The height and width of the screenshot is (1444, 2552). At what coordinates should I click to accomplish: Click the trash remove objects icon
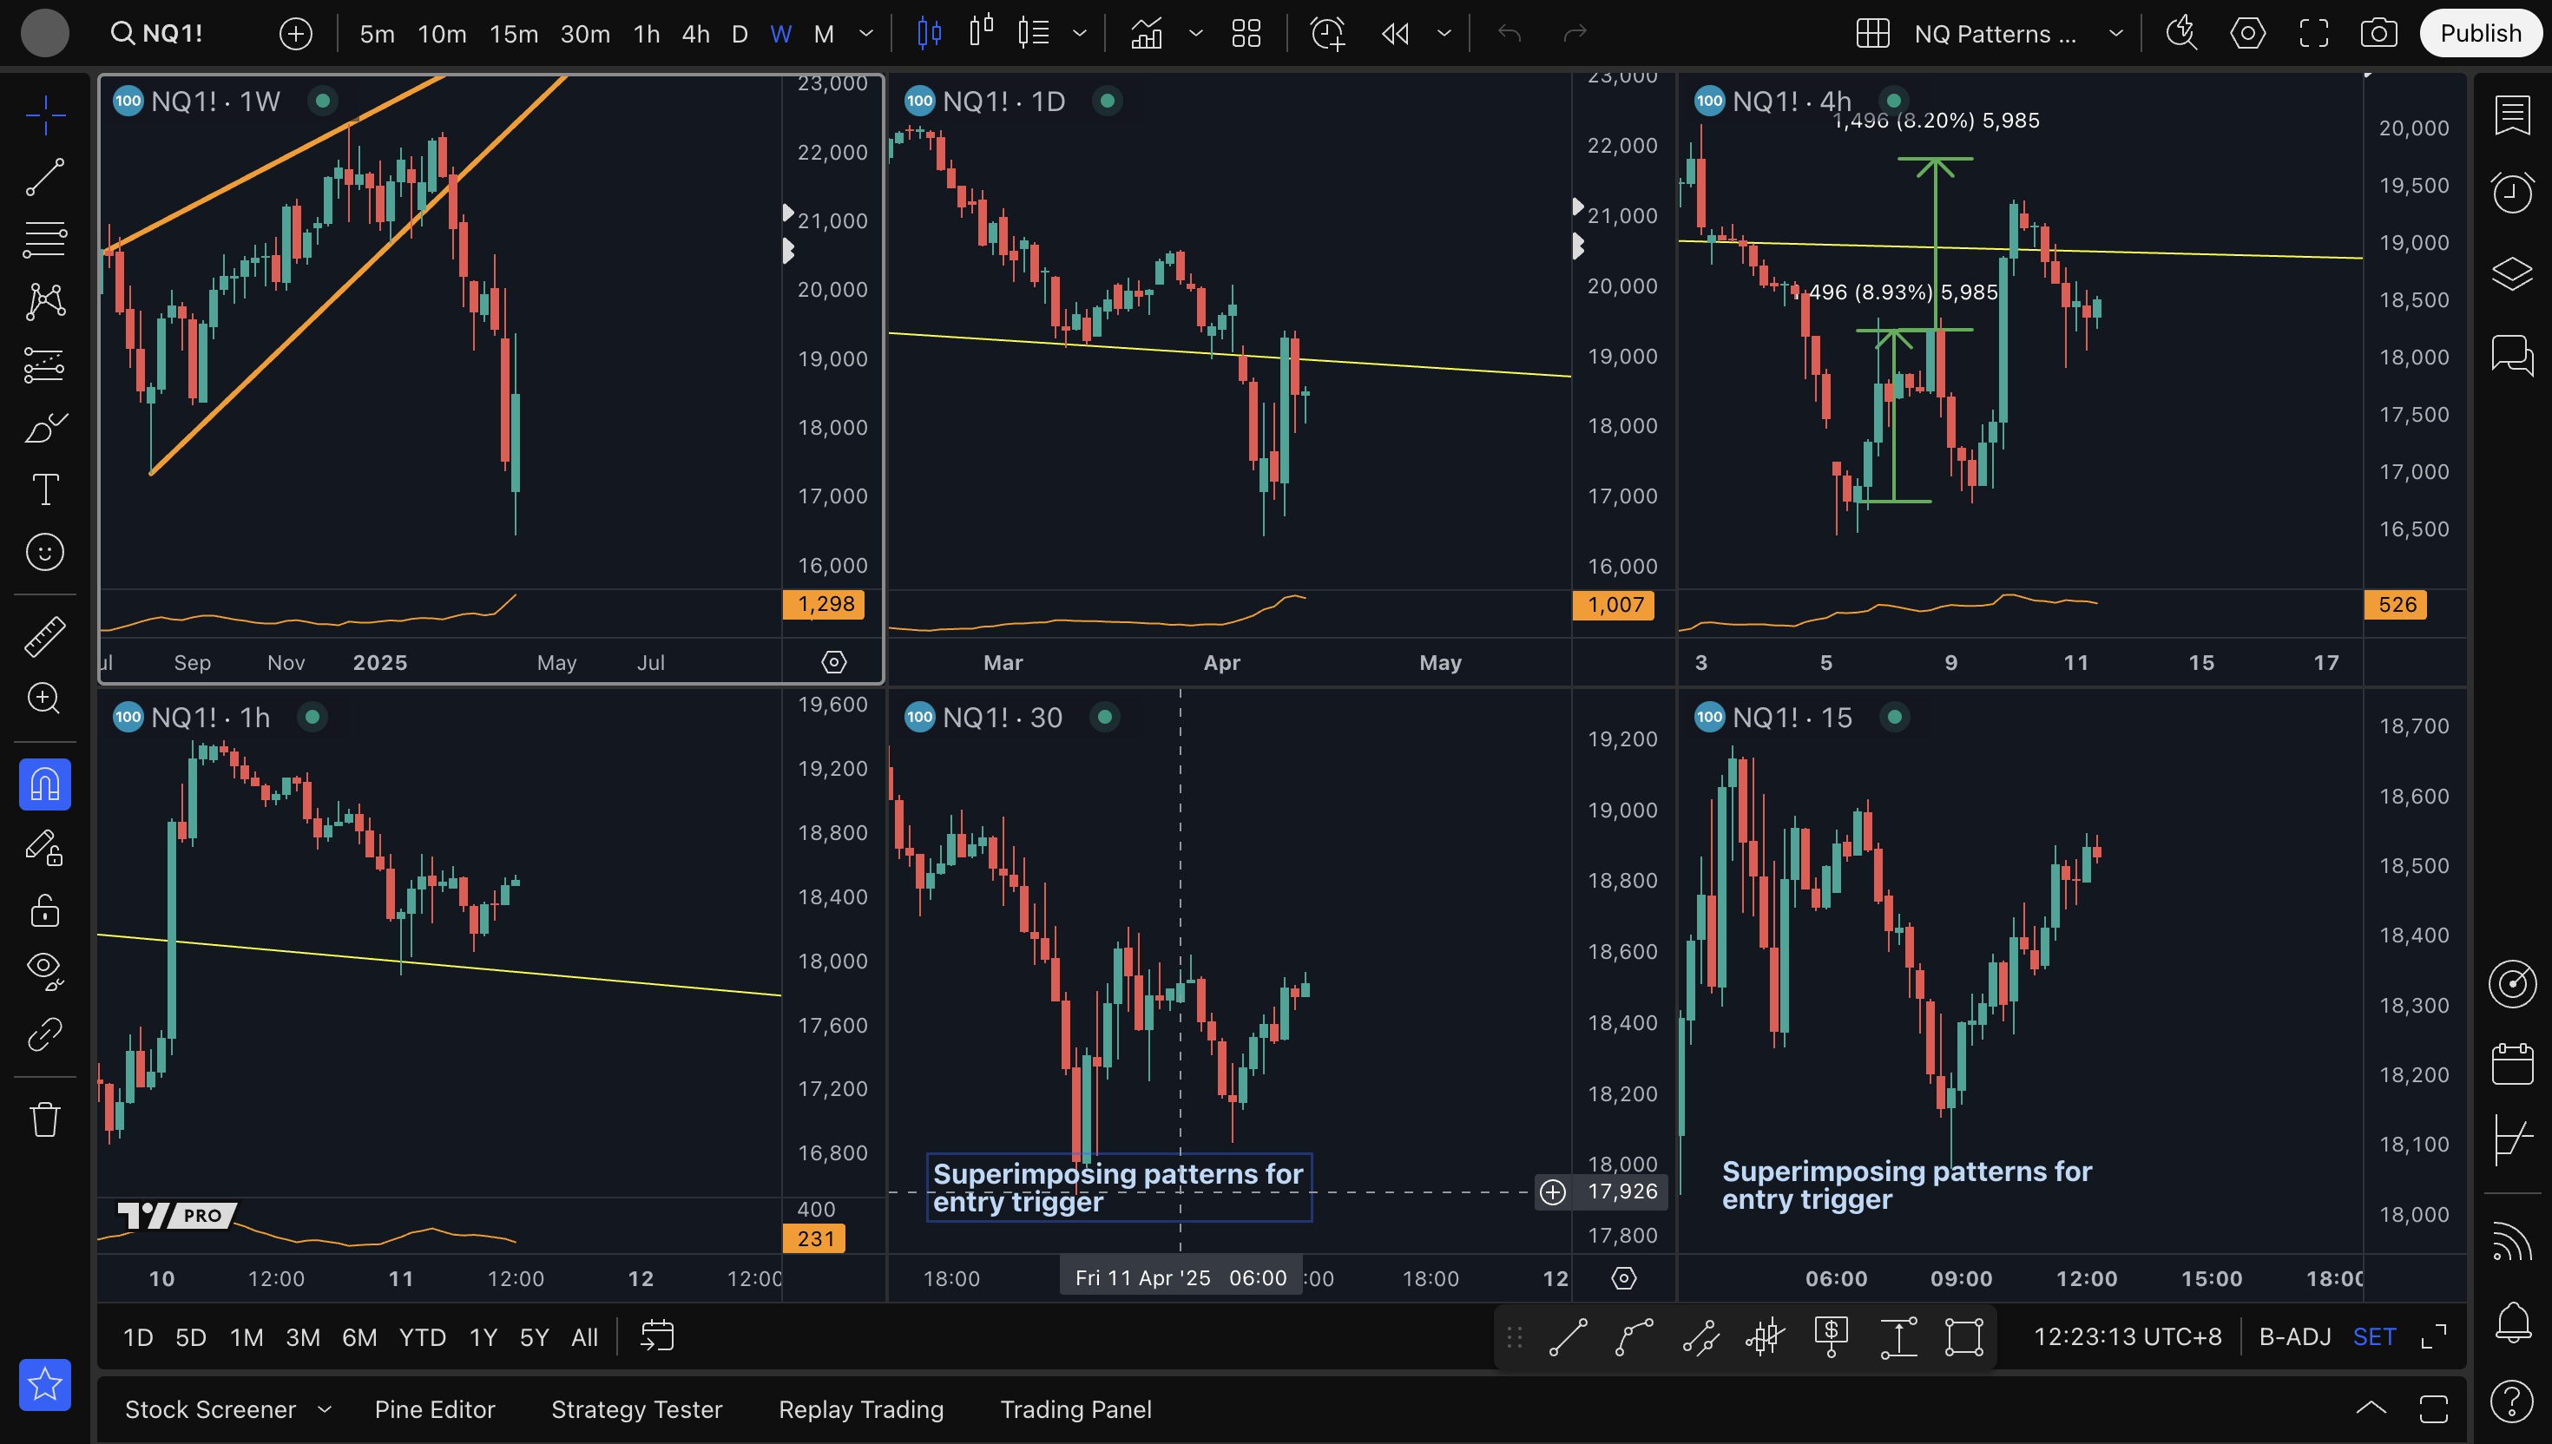[44, 1119]
